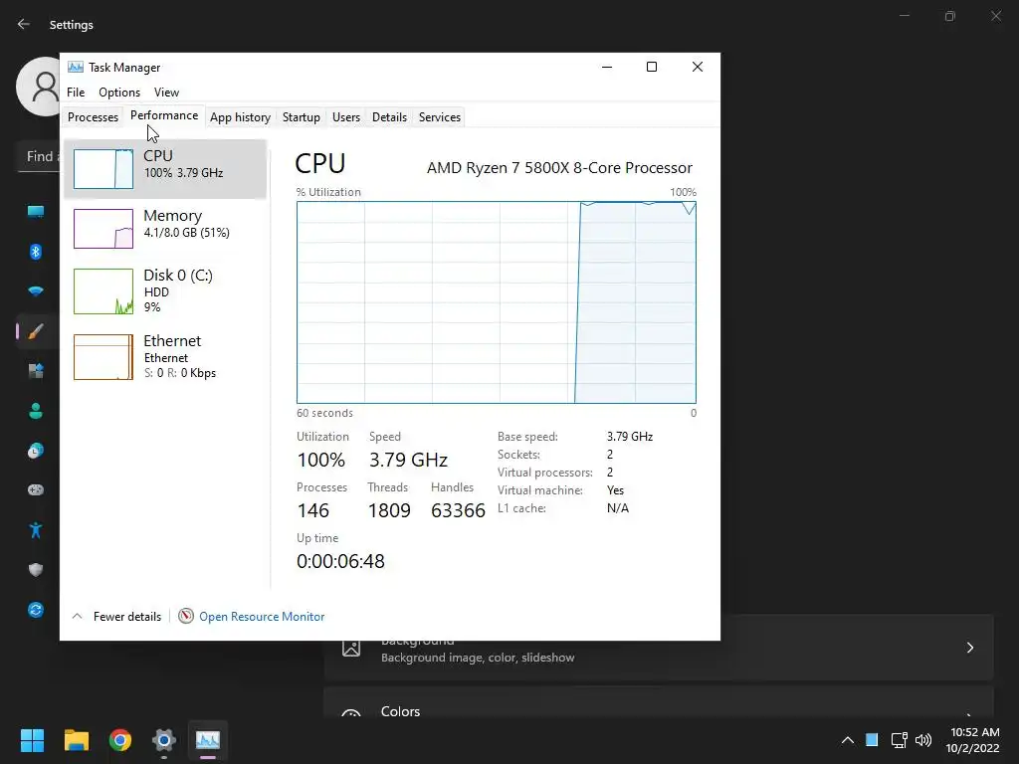1019x764 pixels.
Task: Select the Performance tab
Action: click(164, 115)
